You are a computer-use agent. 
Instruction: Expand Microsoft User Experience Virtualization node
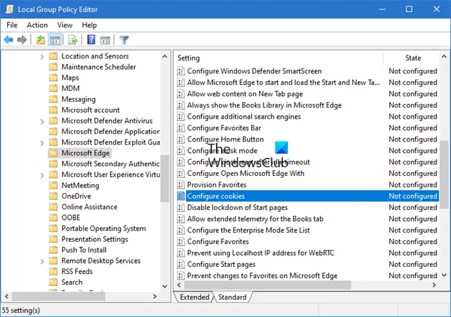tap(42, 175)
